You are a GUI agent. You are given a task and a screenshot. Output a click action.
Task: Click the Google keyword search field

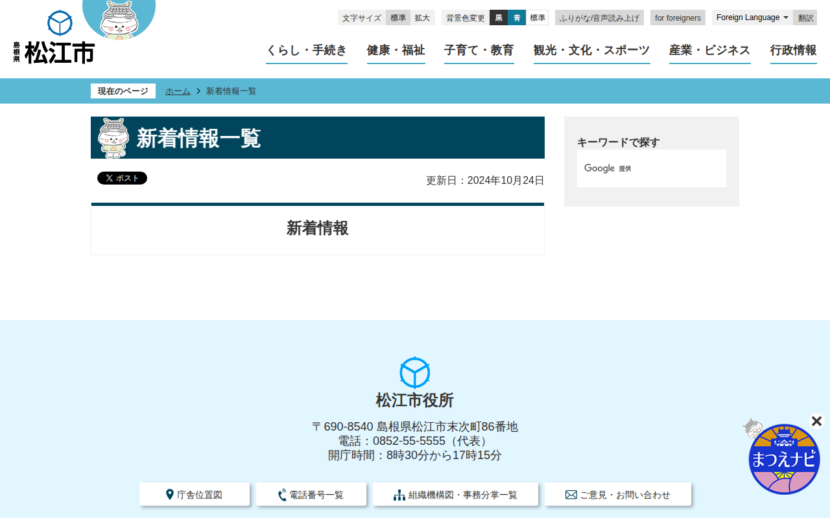[x=652, y=168]
